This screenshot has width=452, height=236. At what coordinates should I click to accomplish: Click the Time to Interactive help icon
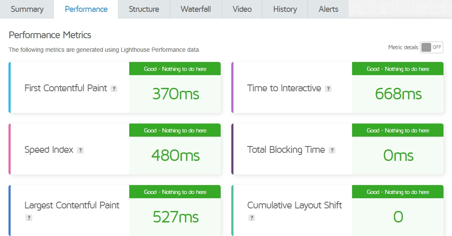(x=328, y=89)
